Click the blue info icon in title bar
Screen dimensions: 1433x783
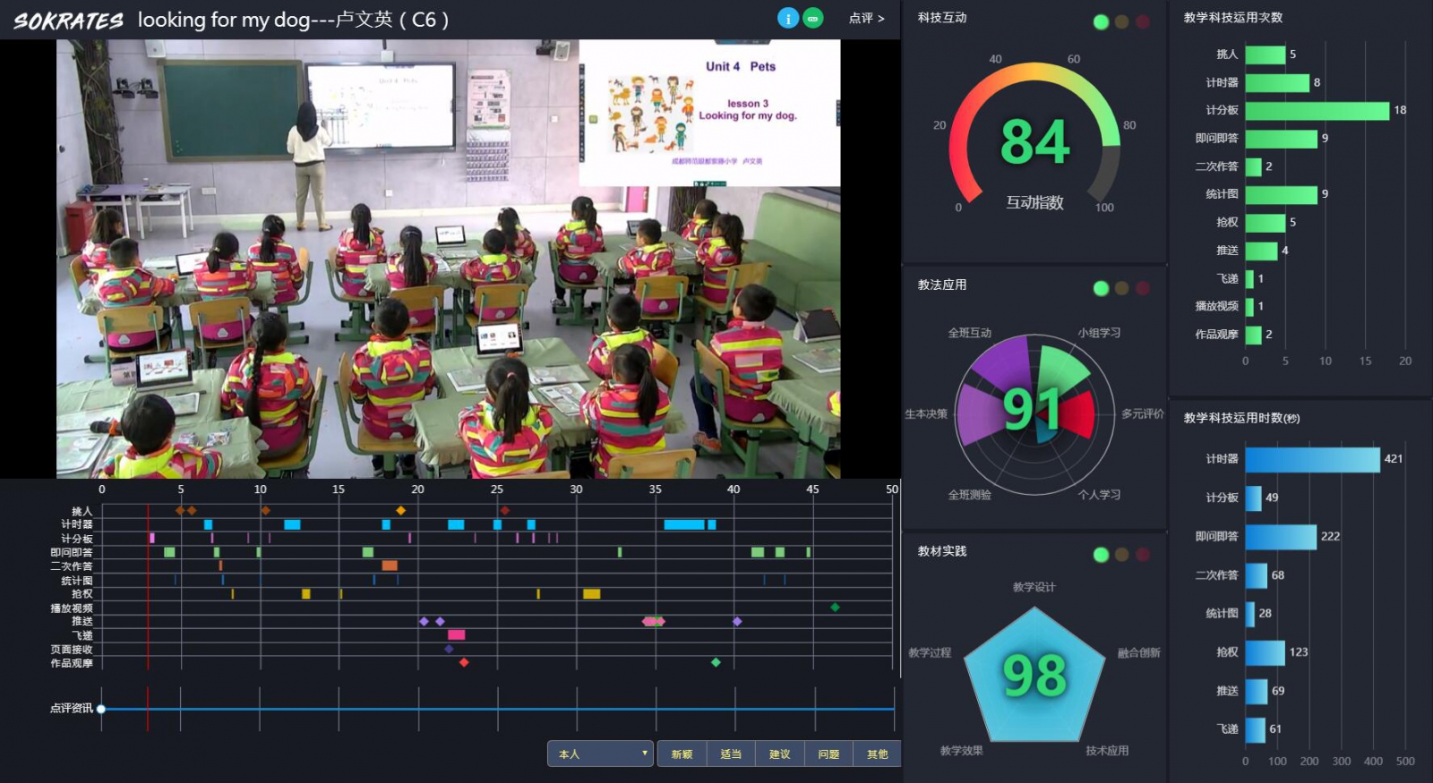[x=787, y=18]
